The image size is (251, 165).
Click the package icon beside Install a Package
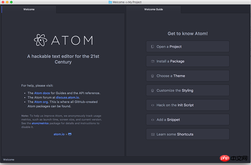153,61
